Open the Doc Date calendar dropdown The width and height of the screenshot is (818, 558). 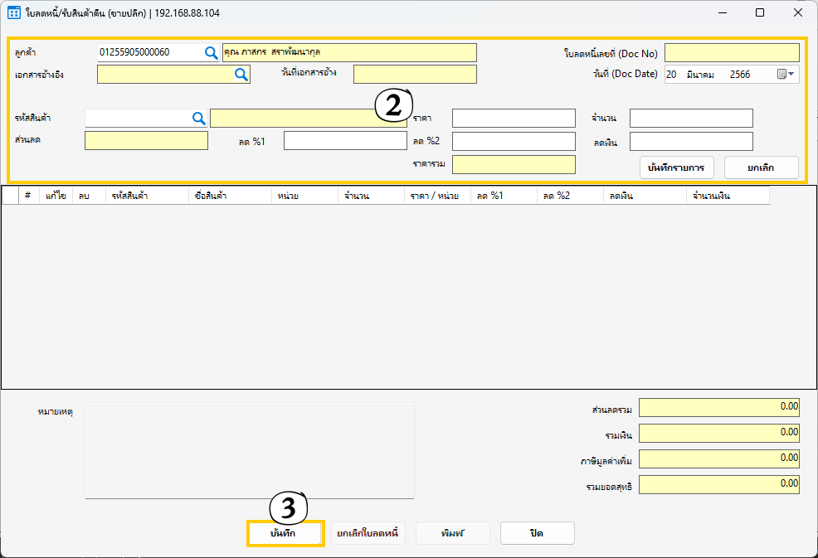(786, 75)
